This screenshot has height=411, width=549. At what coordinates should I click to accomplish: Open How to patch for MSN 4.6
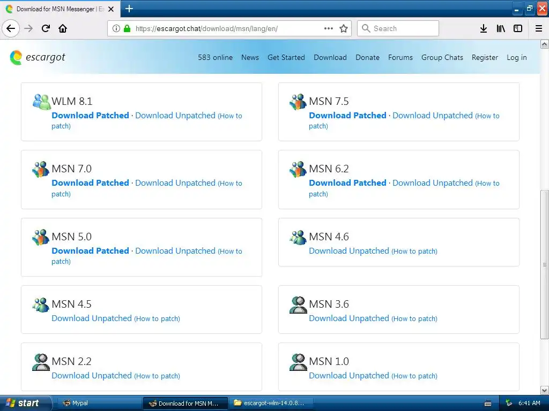414,251
